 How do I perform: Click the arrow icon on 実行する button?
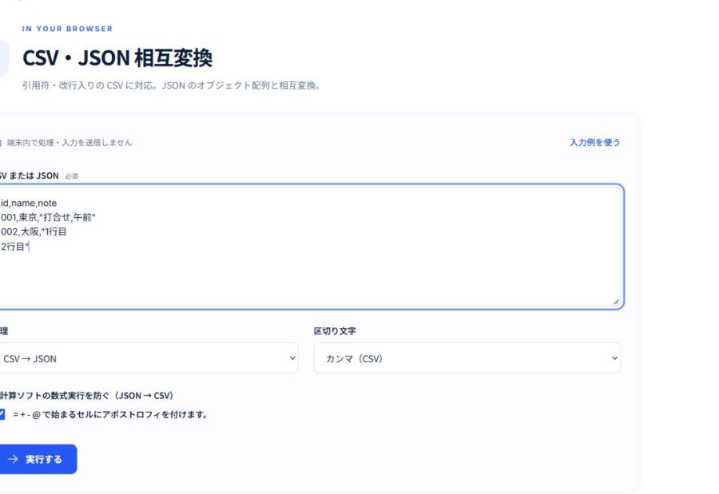pyautogui.click(x=12, y=459)
